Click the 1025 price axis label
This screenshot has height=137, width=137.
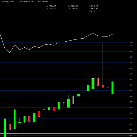tap(131, 113)
